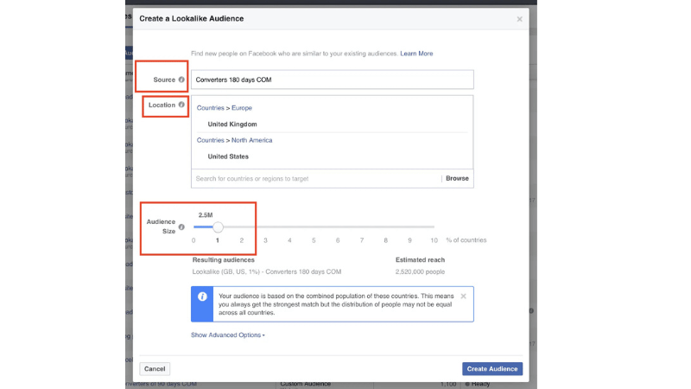Open the Learn More link
This screenshot has height=389, width=691.
[416, 54]
